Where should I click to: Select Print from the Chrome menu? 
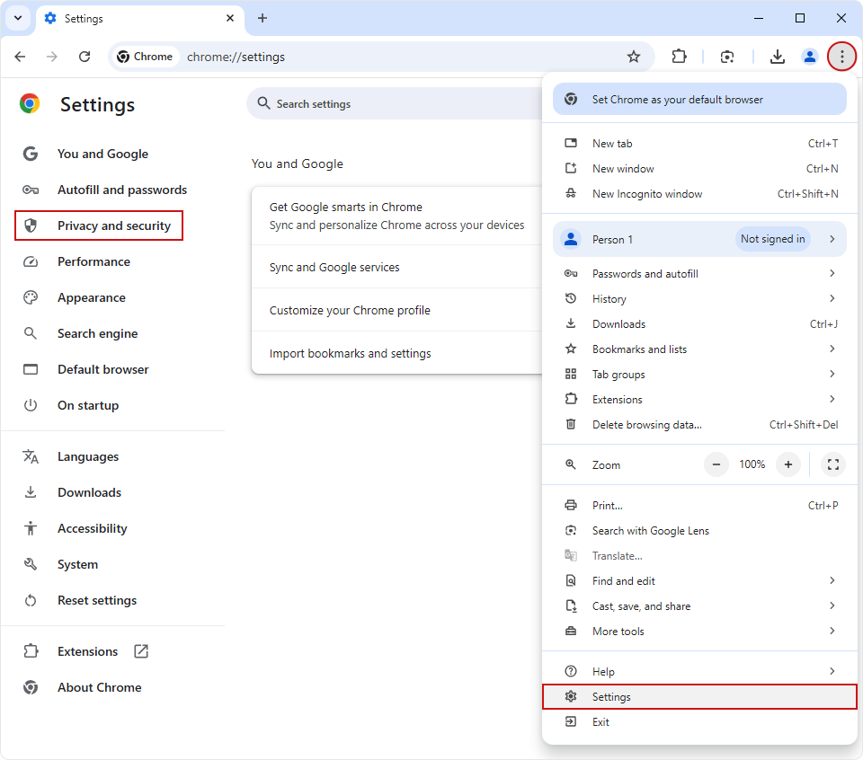point(699,506)
